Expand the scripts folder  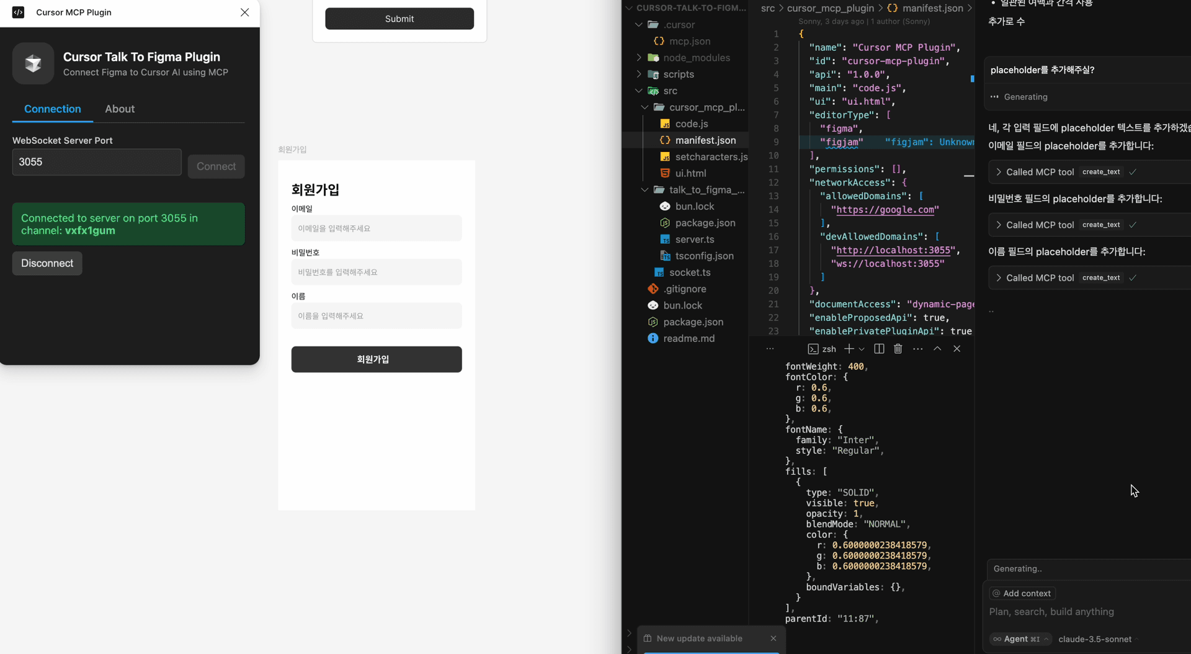678,74
